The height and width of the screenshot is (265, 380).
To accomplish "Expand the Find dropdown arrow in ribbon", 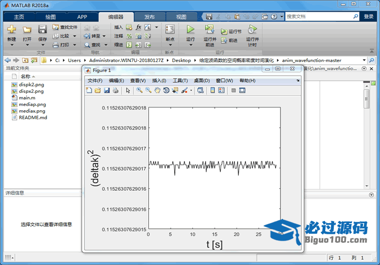I will tap(106, 45).
